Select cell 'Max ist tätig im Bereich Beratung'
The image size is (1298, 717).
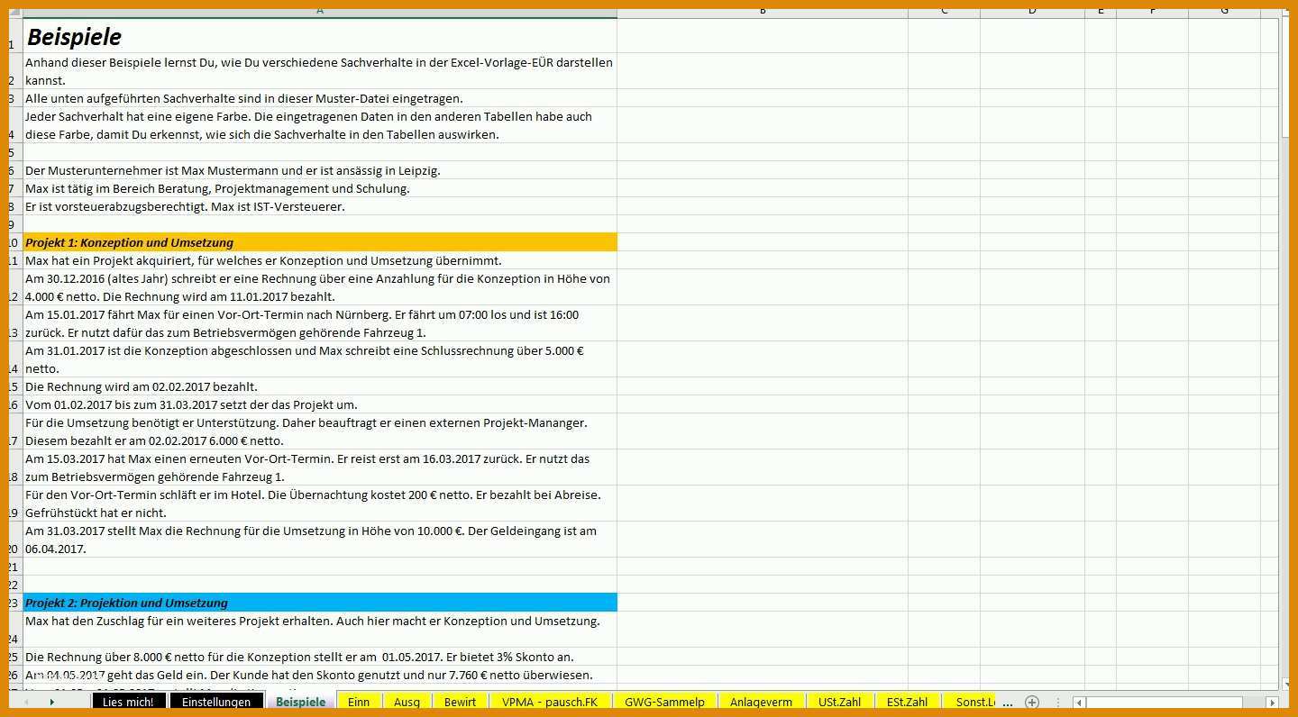pyautogui.click(x=320, y=188)
